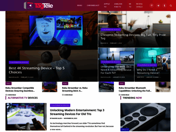Click author name on Cheapest Streaming Devices article
Screen dimensions: 176x132
(104, 43)
